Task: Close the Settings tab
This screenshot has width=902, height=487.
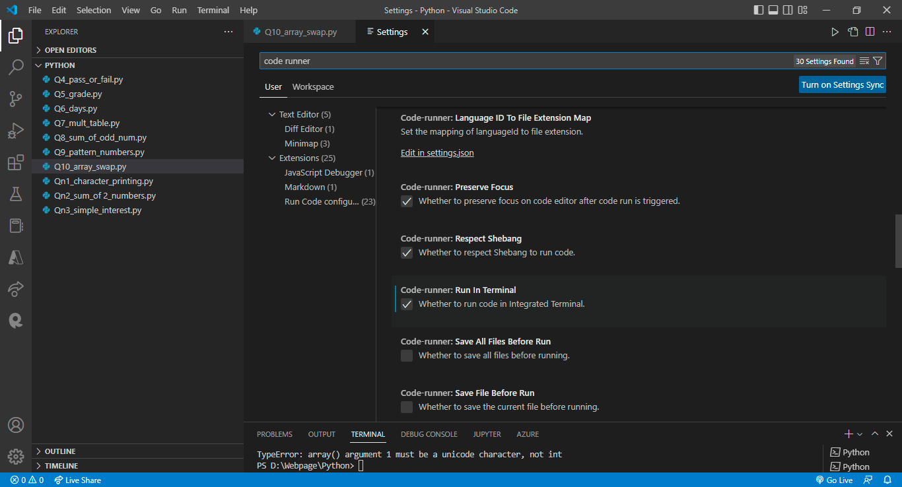Action: pyautogui.click(x=425, y=32)
